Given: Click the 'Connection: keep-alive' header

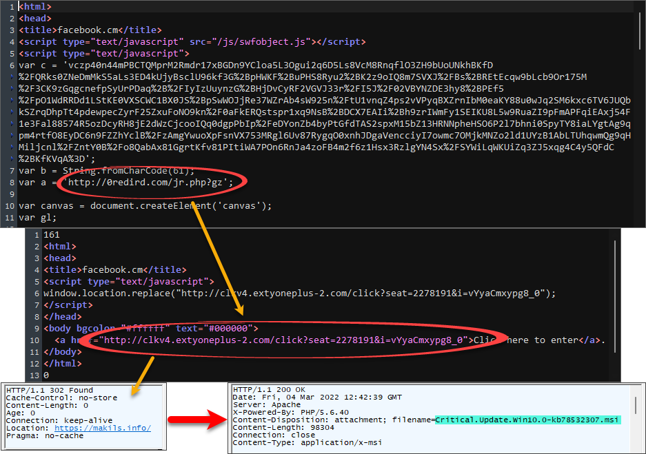Looking at the screenshot, I should pyautogui.click(x=59, y=421).
